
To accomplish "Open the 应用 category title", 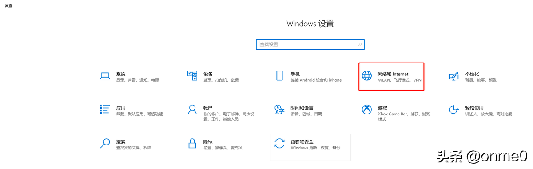I will point(121,108).
